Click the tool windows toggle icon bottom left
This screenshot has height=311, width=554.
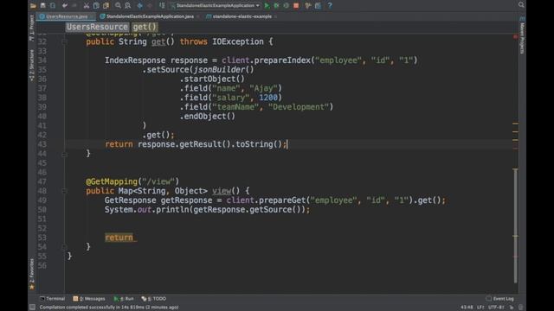[33, 308]
